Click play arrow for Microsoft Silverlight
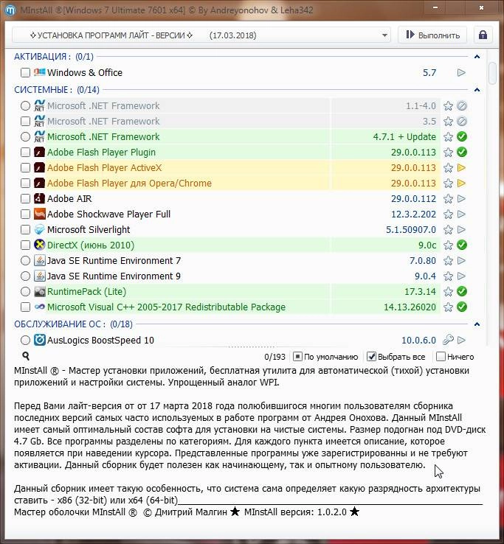The width and height of the screenshot is (504, 544). (x=461, y=230)
